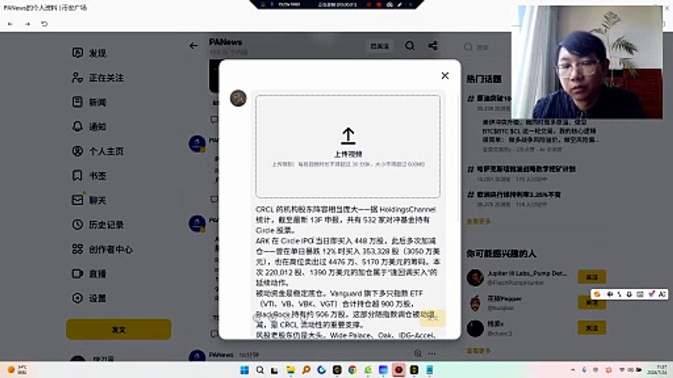
Task: Click the composer author avatar
Action: [x=238, y=98]
